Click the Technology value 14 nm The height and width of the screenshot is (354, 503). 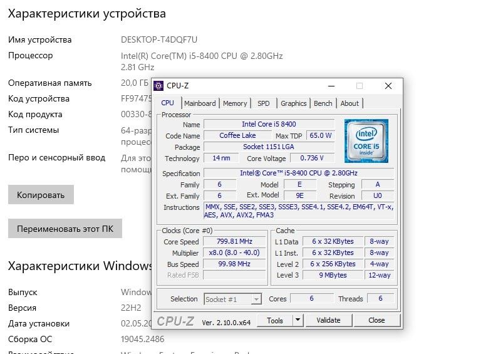221,159
